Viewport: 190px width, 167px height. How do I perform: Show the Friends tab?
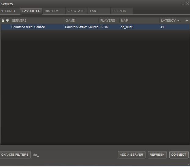click(121, 11)
